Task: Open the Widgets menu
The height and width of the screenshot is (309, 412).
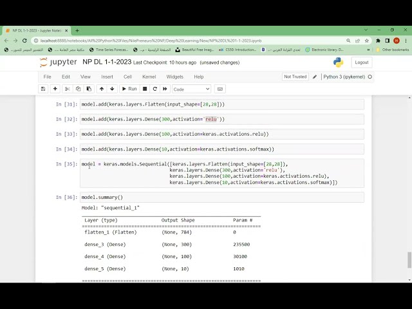Action: [x=174, y=77]
